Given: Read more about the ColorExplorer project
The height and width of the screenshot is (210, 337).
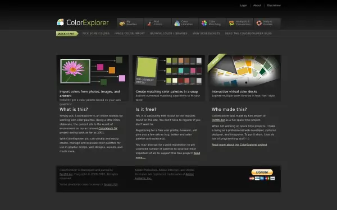Looking at the screenshot, I should tap(239, 144).
